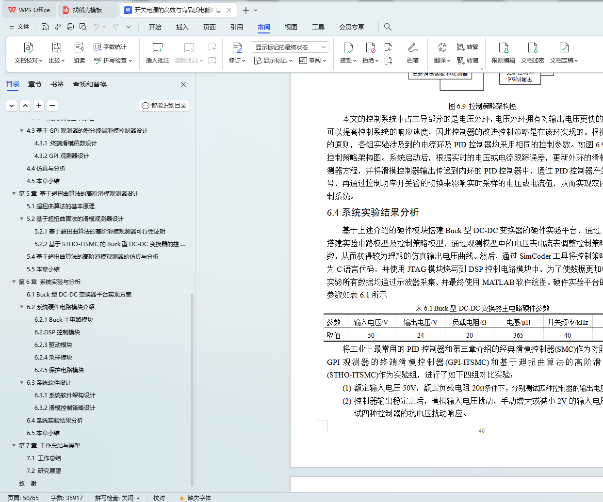Open the 会员专享 tab
Viewport: 603px width, 502px height.
[352, 27]
